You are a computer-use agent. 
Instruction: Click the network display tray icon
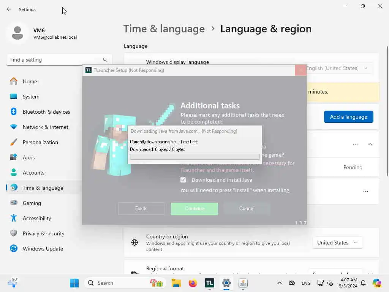(320, 283)
